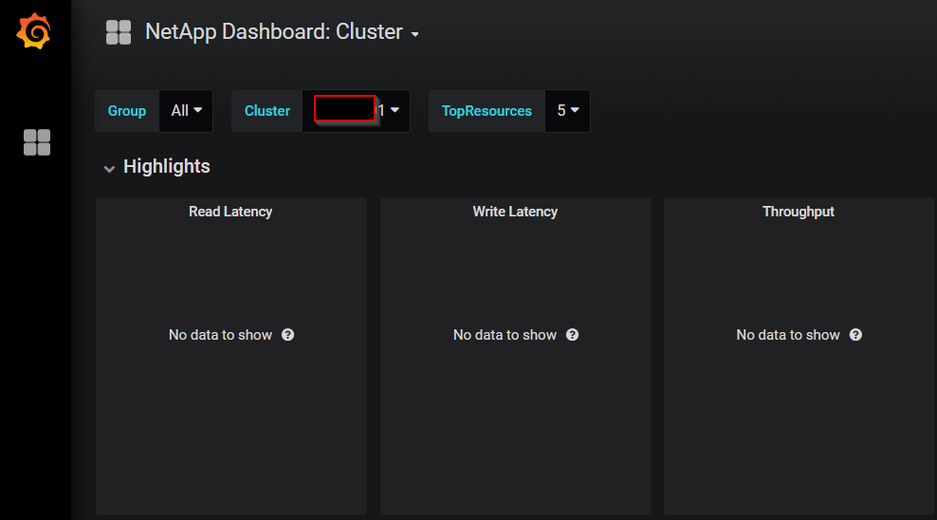Viewport: 937px width, 520px height.
Task: Open the Cluster variable dropdown
Action: pyautogui.click(x=357, y=111)
